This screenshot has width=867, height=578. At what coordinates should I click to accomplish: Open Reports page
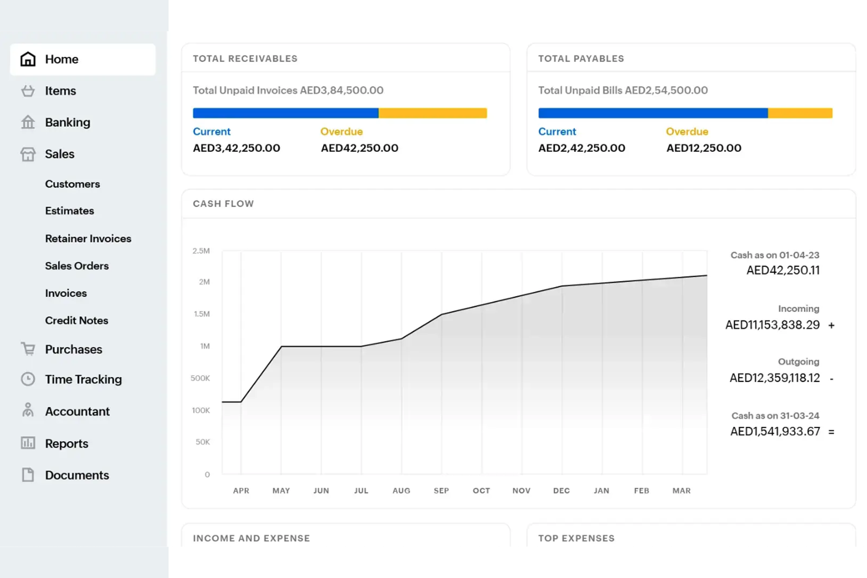coord(66,444)
